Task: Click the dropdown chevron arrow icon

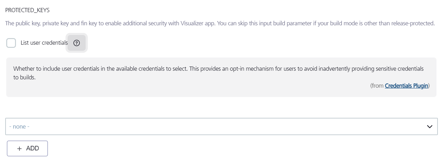Action: click(430, 126)
